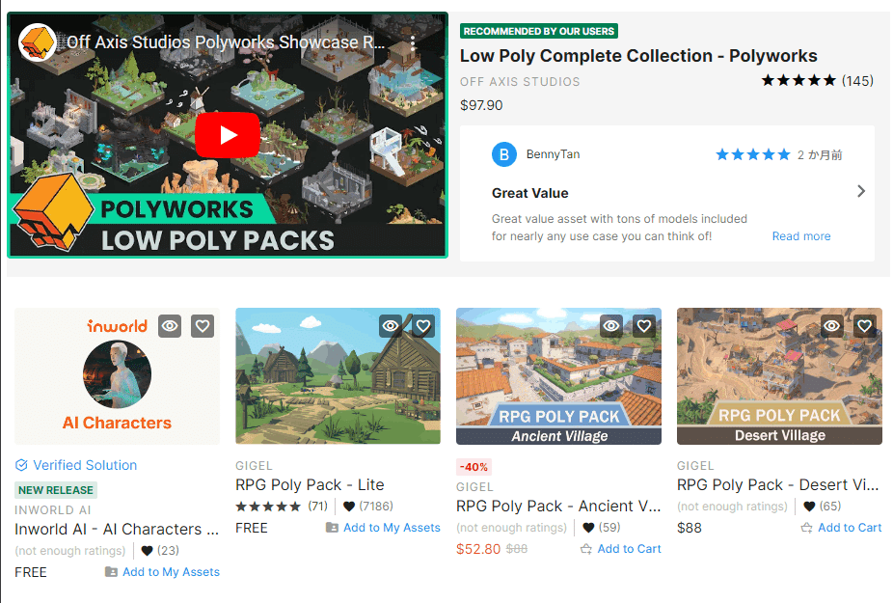This screenshot has height=603, width=893.
Task: Click BennyTan reviewer avatar icon
Action: pos(504,154)
